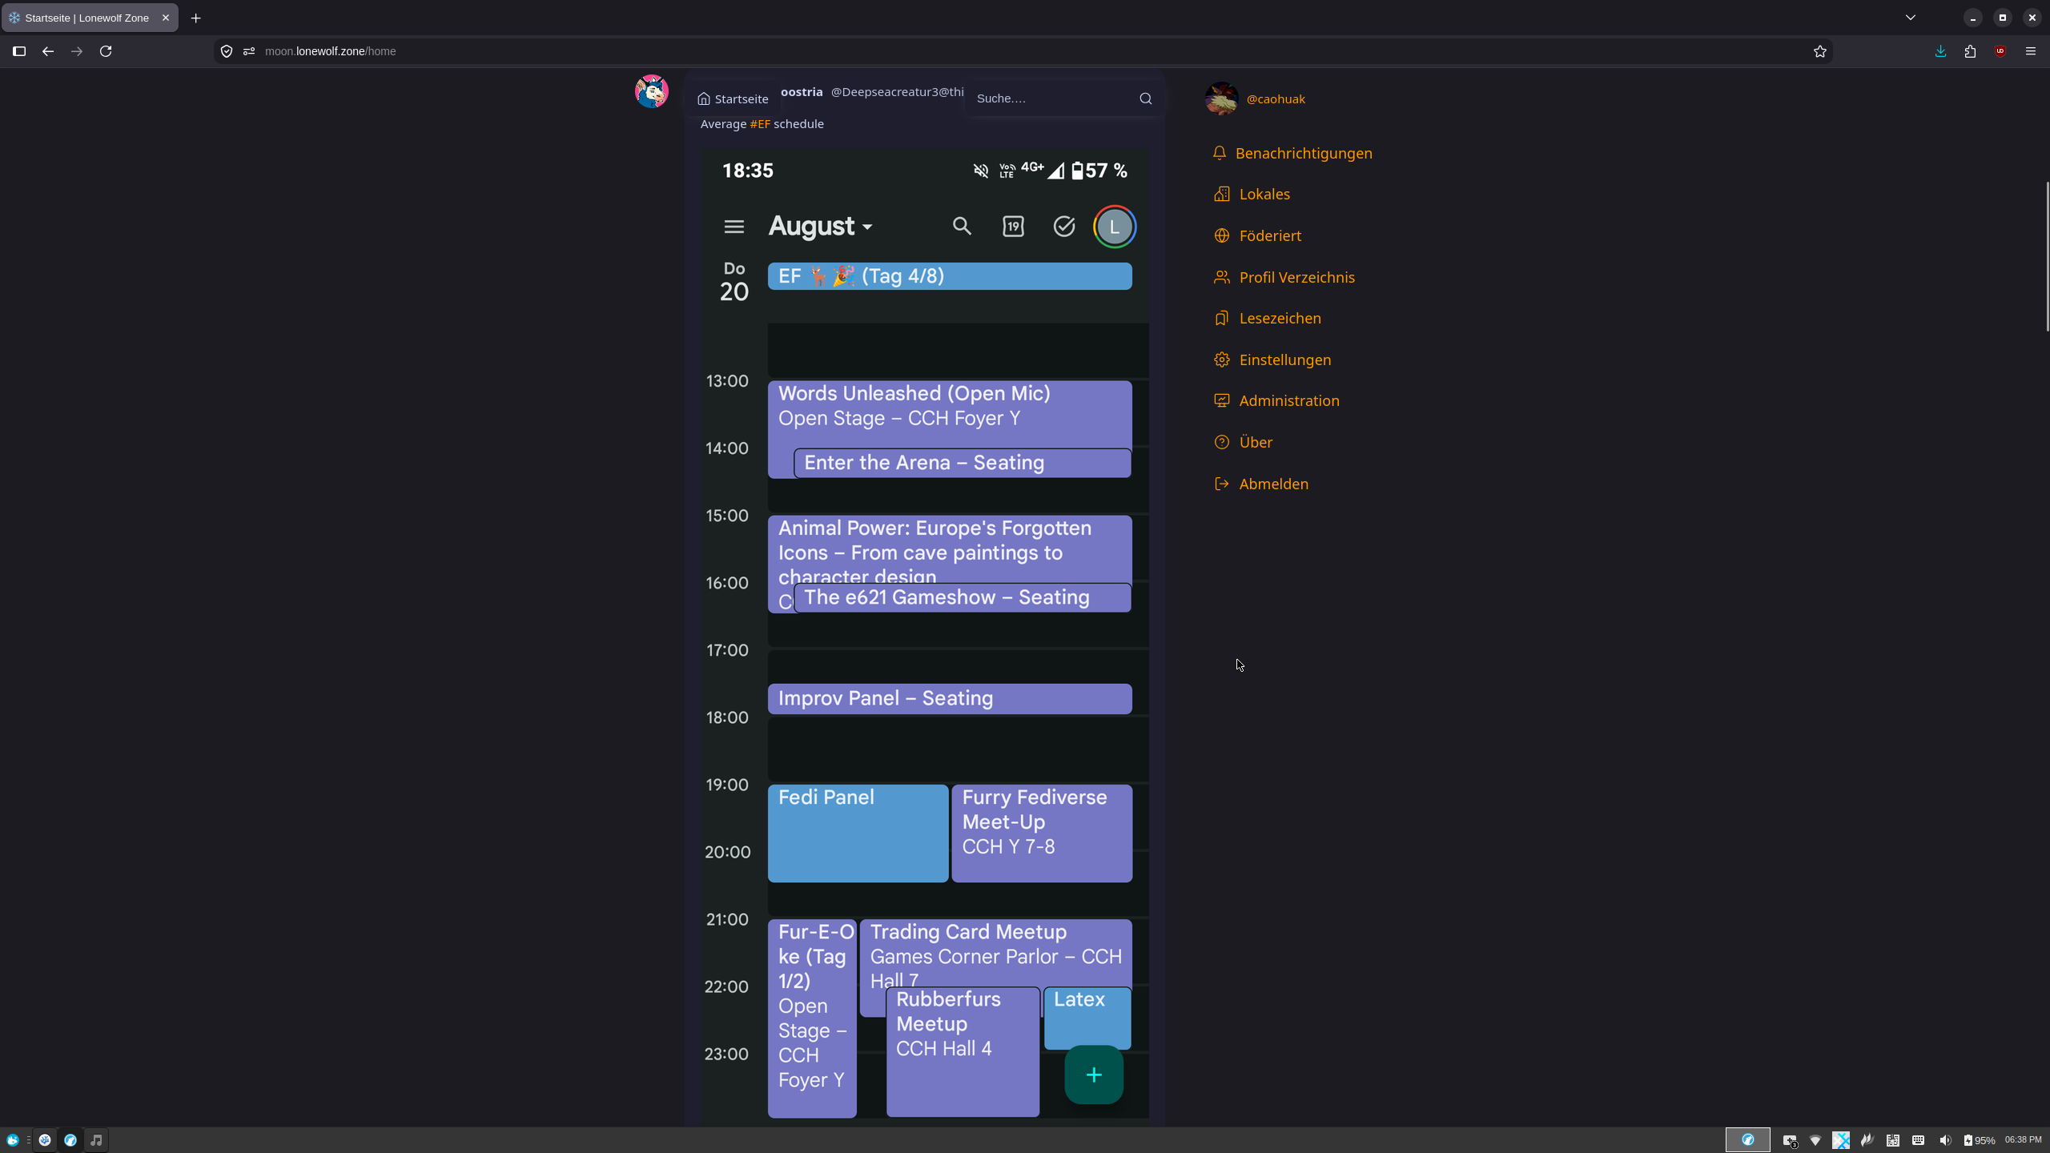Image resolution: width=2050 pixels, height=1153 pixels.
Task: Open Einstellungen settings
Action: (1272, 360)
